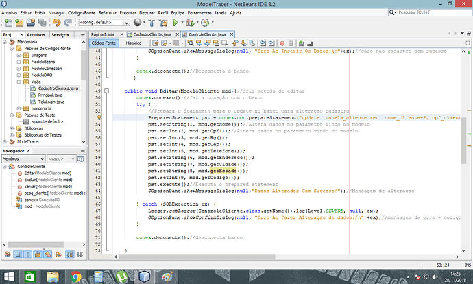
Task: Click the Uncomment editor toolbar icon
Action: coord(310,43)
